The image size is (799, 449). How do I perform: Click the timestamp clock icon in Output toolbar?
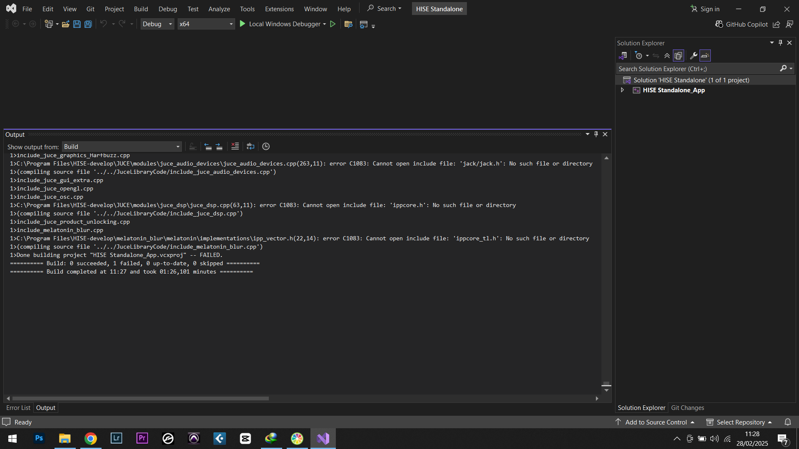pos(266,146)
